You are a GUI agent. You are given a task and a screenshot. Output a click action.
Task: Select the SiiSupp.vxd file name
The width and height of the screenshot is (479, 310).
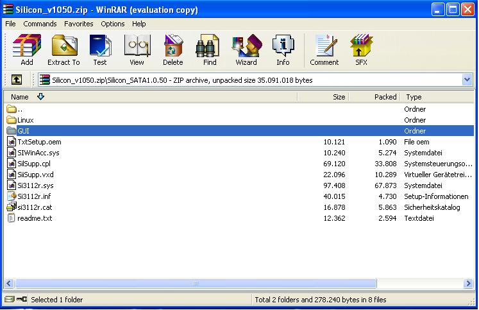point(35,175)
